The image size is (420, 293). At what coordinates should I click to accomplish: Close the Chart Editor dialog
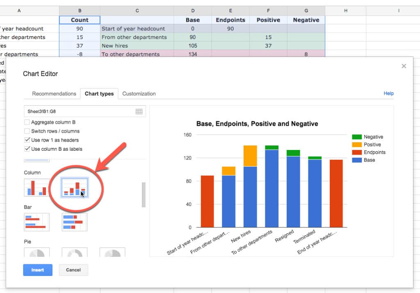click(404, 66)
